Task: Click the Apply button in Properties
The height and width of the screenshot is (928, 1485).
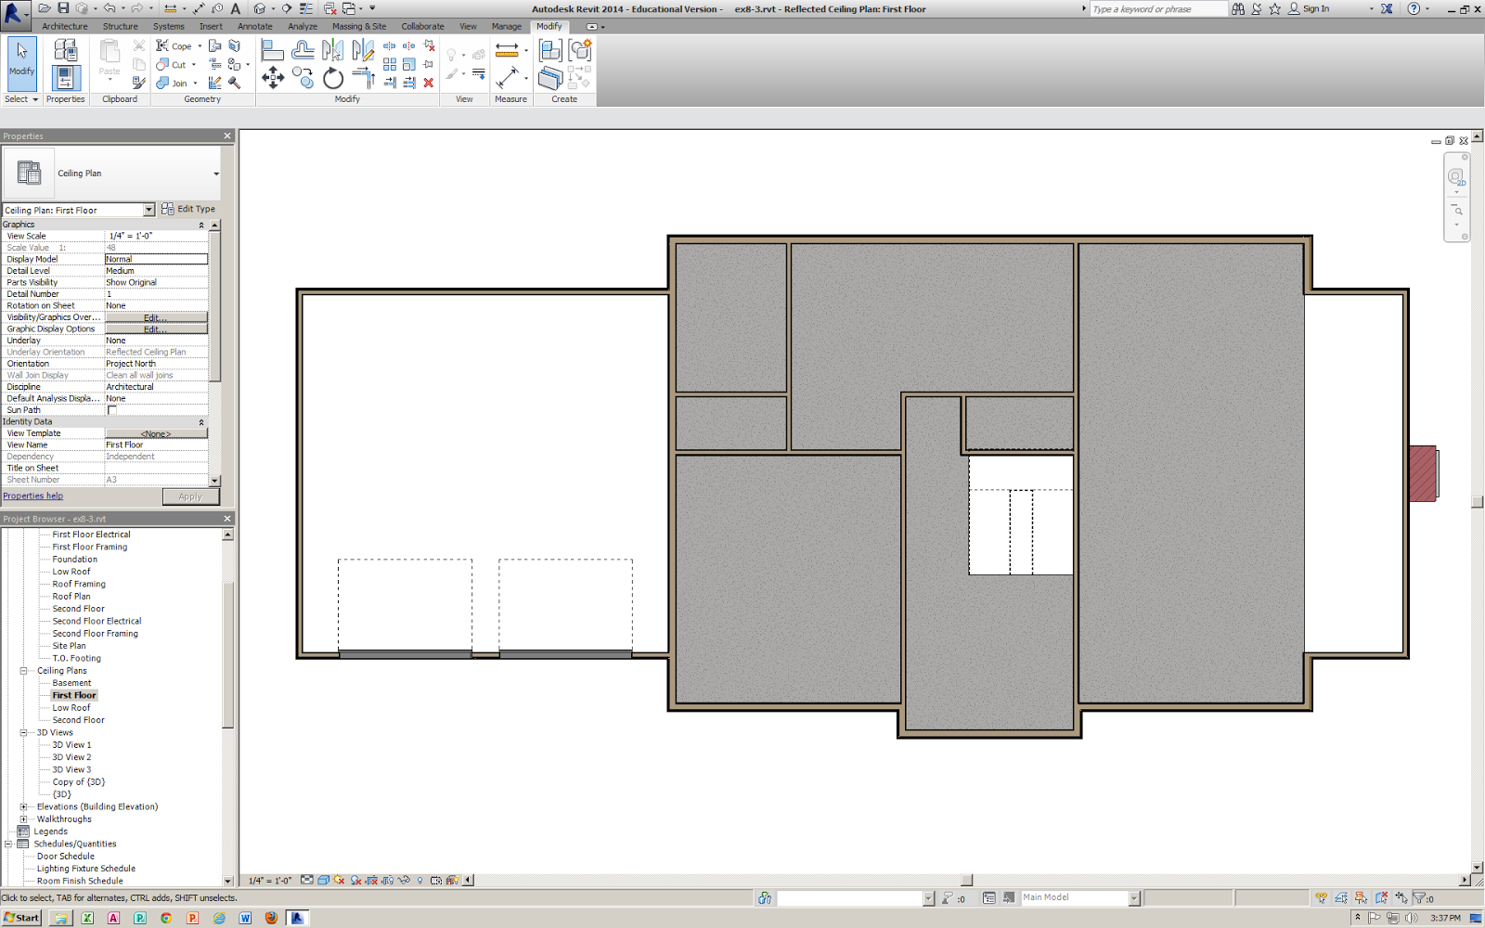Action: point(190,496)
